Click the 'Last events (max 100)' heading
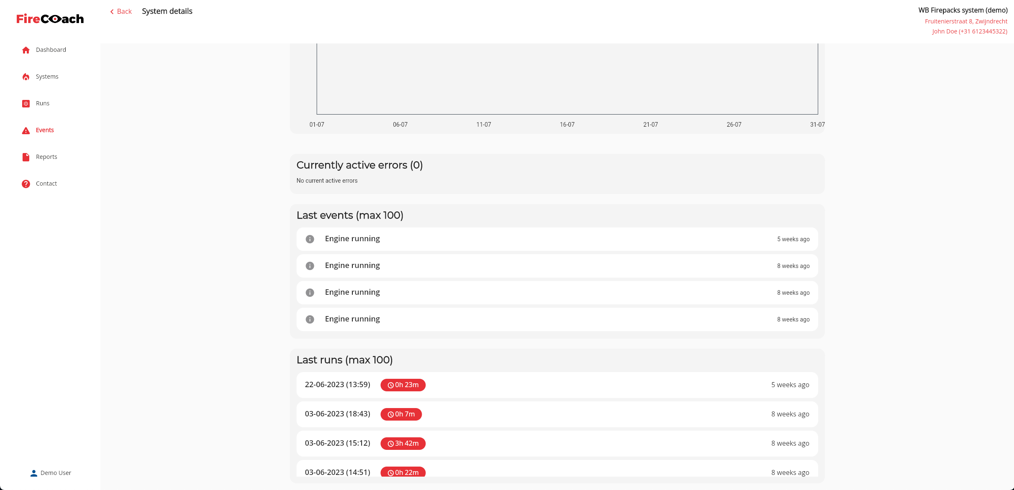The height and width of the screenshot is (490, 1014). 350,215
